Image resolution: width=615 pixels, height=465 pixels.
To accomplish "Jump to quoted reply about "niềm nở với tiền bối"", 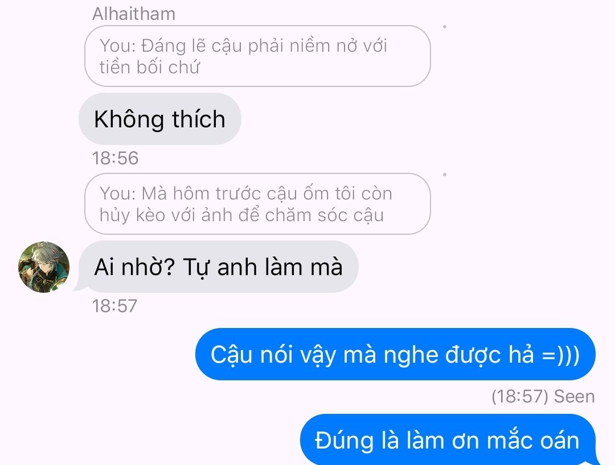I will (258, 56).
